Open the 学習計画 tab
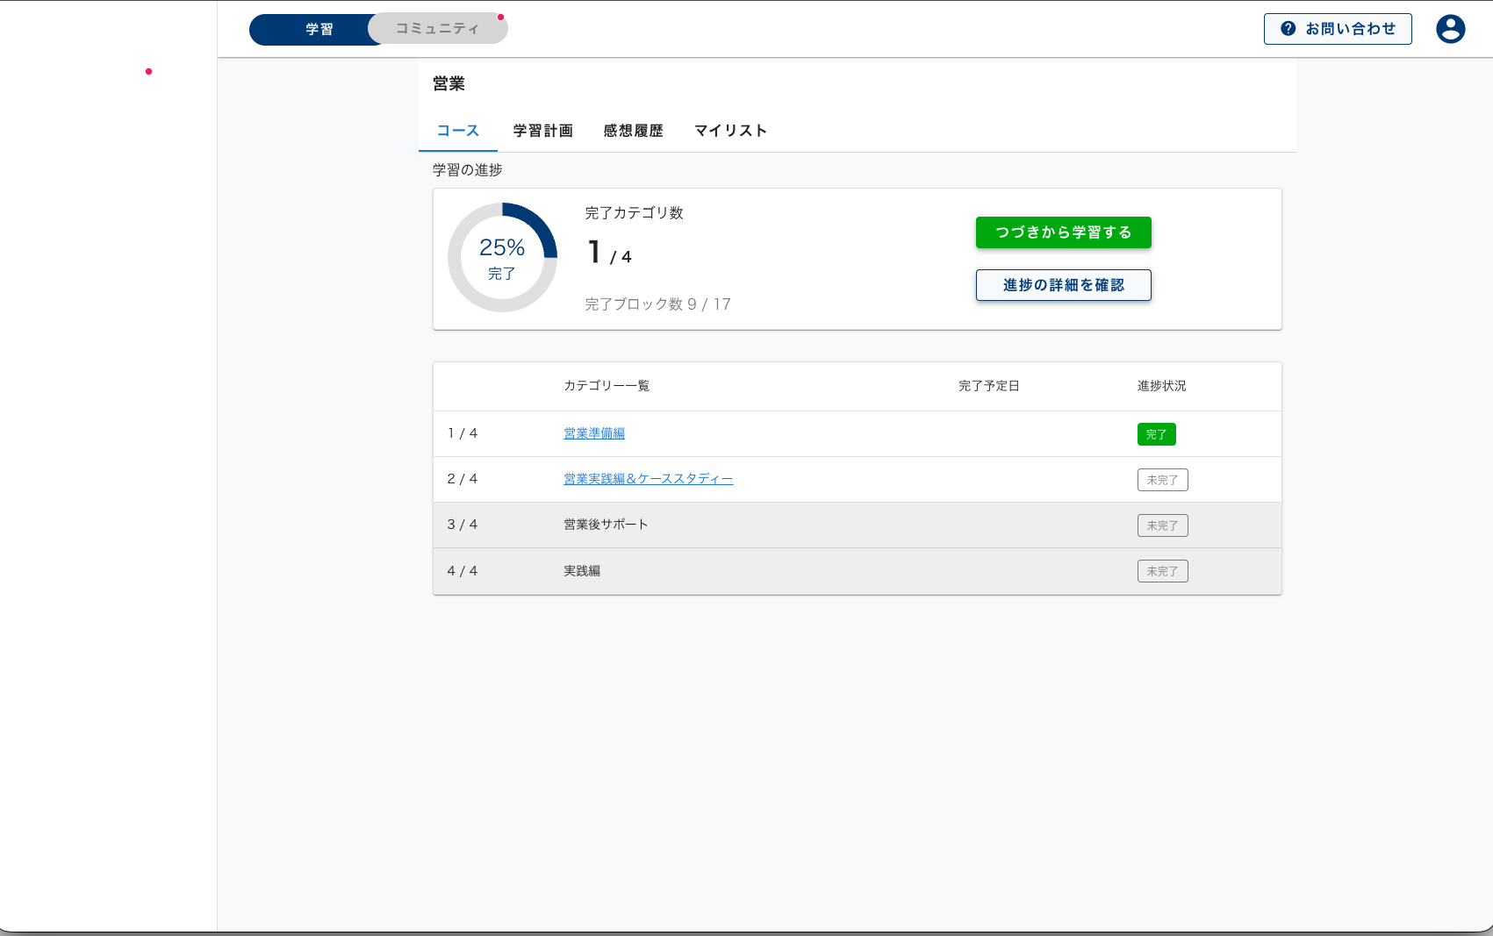The height and width of the screenshot is (936, 1493). (x=542, y=130)
